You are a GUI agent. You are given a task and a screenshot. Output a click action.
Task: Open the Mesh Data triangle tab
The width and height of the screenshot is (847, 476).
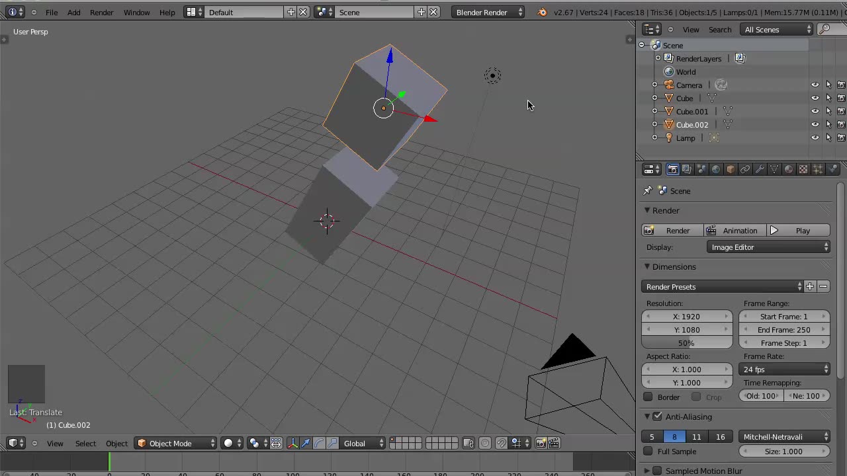click(774, 170)
